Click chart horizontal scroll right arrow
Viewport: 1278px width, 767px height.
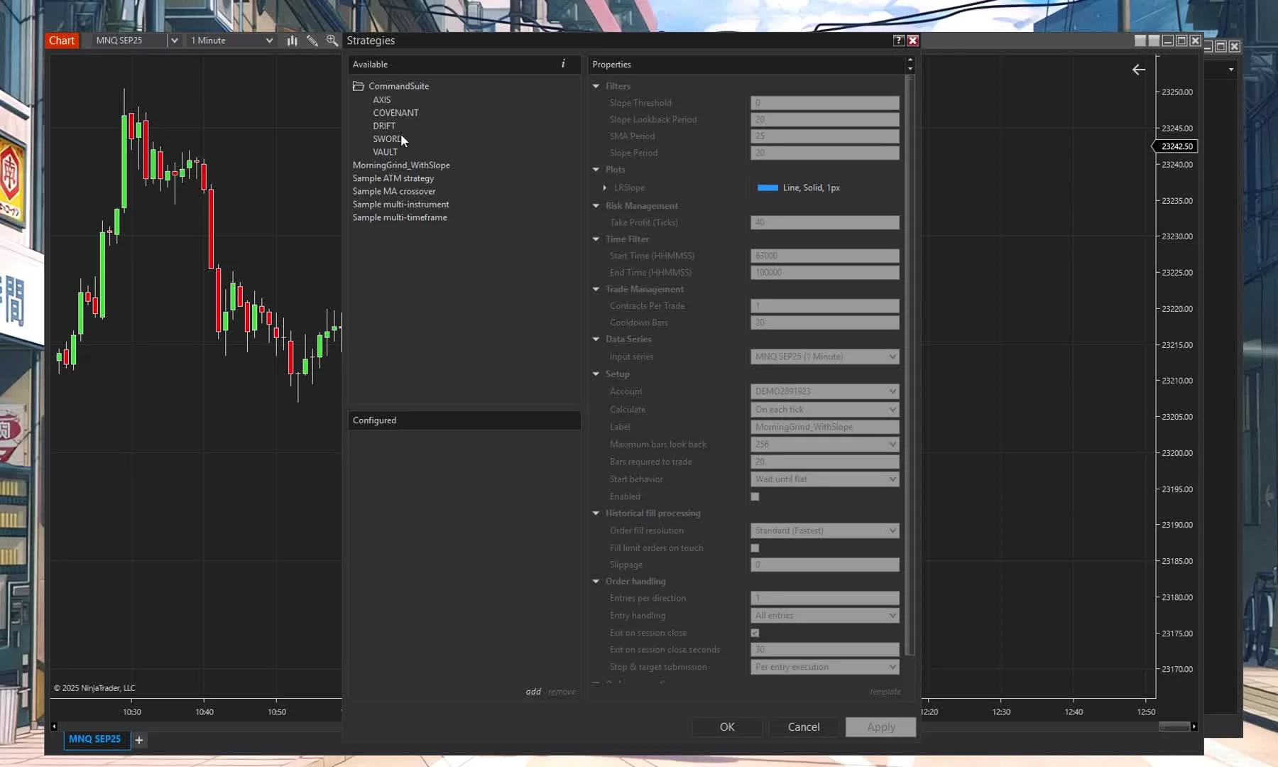point(1194,727)
